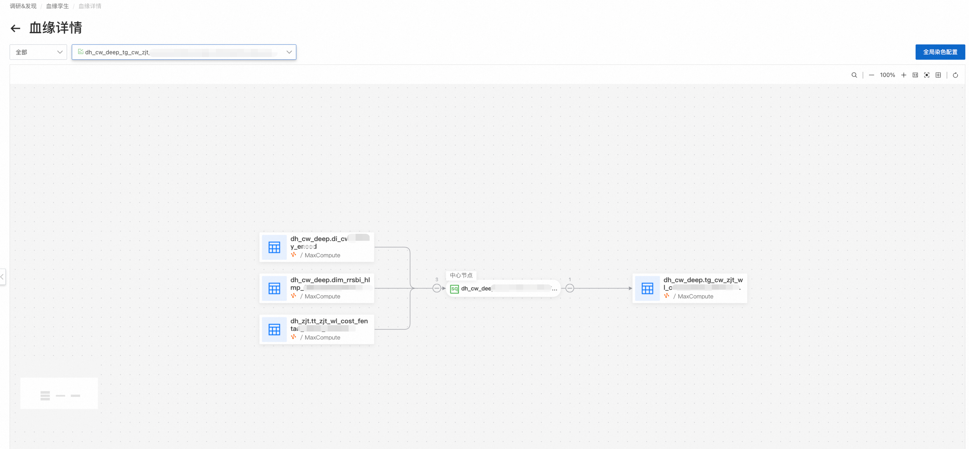Zoom in with the plus icon
The image size is (969, 449).
point(904,75)
